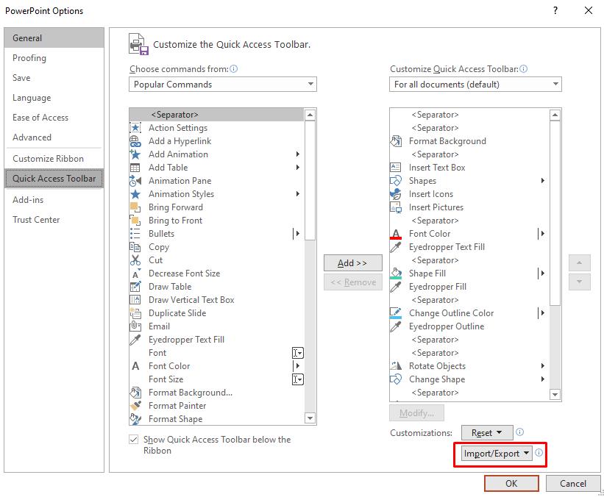Select the Cut scissors icon
The image size is (604, 497).
[135, 260]
